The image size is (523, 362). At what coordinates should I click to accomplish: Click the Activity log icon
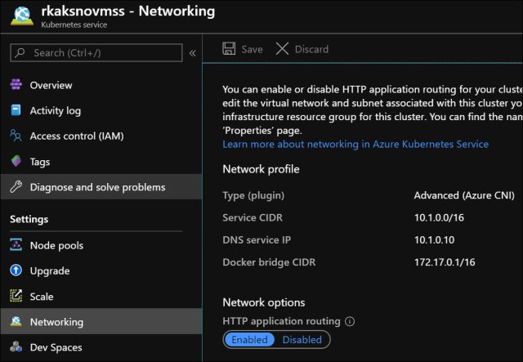(x=16, y=110)
